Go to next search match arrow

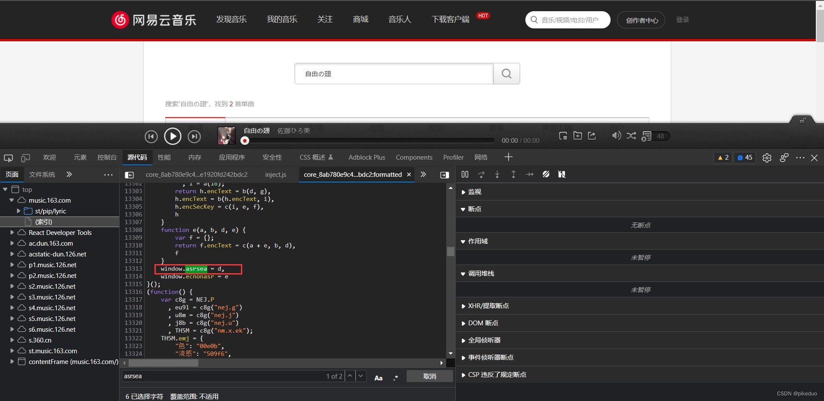click(x=361, y=376)
